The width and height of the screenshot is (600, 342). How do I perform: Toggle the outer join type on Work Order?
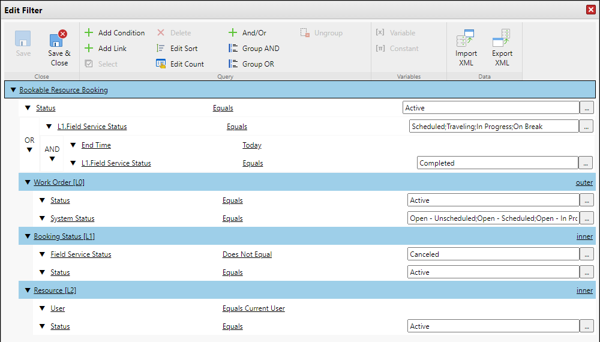tap(584, 182)
